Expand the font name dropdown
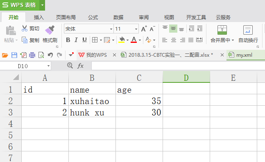265x162 pixels. tap(111, 29)
